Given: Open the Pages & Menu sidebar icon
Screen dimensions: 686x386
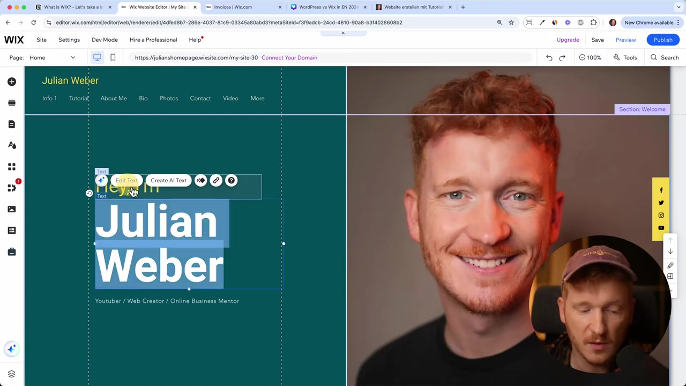Looking at the screenshot, I should 12,124.
